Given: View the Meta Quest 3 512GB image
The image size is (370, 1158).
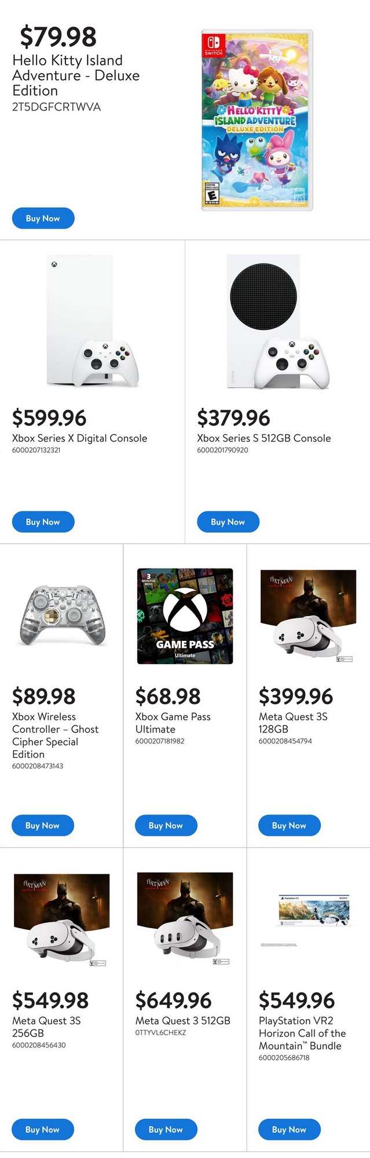Looking at the screenshot, I should pyautogui.click(x=185, y=918).
